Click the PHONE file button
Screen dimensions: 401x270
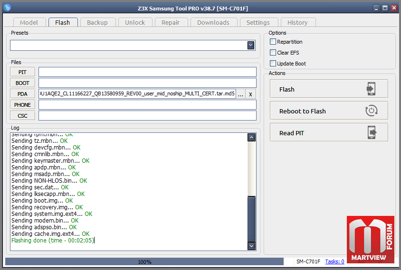22,105
